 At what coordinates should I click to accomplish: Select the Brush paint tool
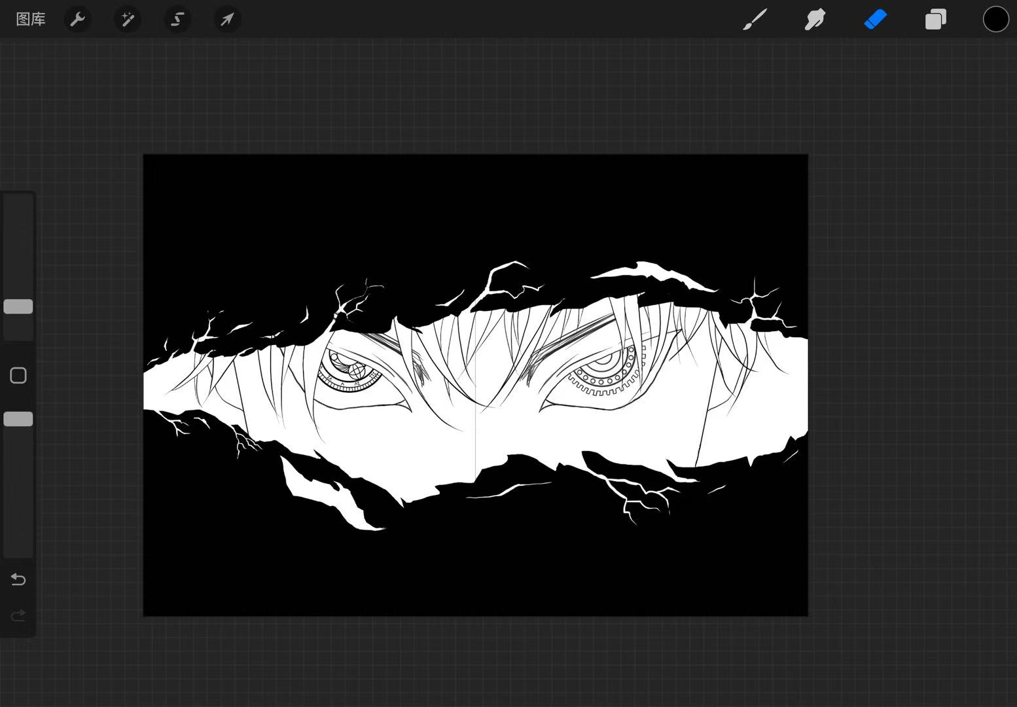[x=755, y=20]
